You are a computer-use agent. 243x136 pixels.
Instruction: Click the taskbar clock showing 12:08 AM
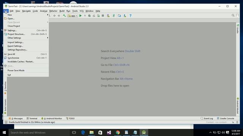coord(236,133)
